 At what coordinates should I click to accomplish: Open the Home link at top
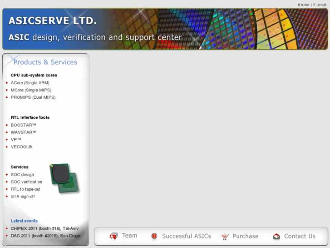pyautogui.click(x=303, y=5)
